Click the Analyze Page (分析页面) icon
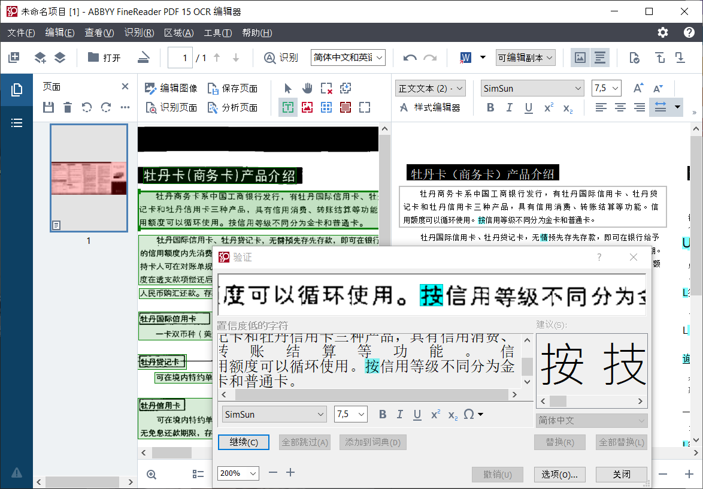Image resolution: width=703 pixels, height=489 pixels. click(213, 108)
